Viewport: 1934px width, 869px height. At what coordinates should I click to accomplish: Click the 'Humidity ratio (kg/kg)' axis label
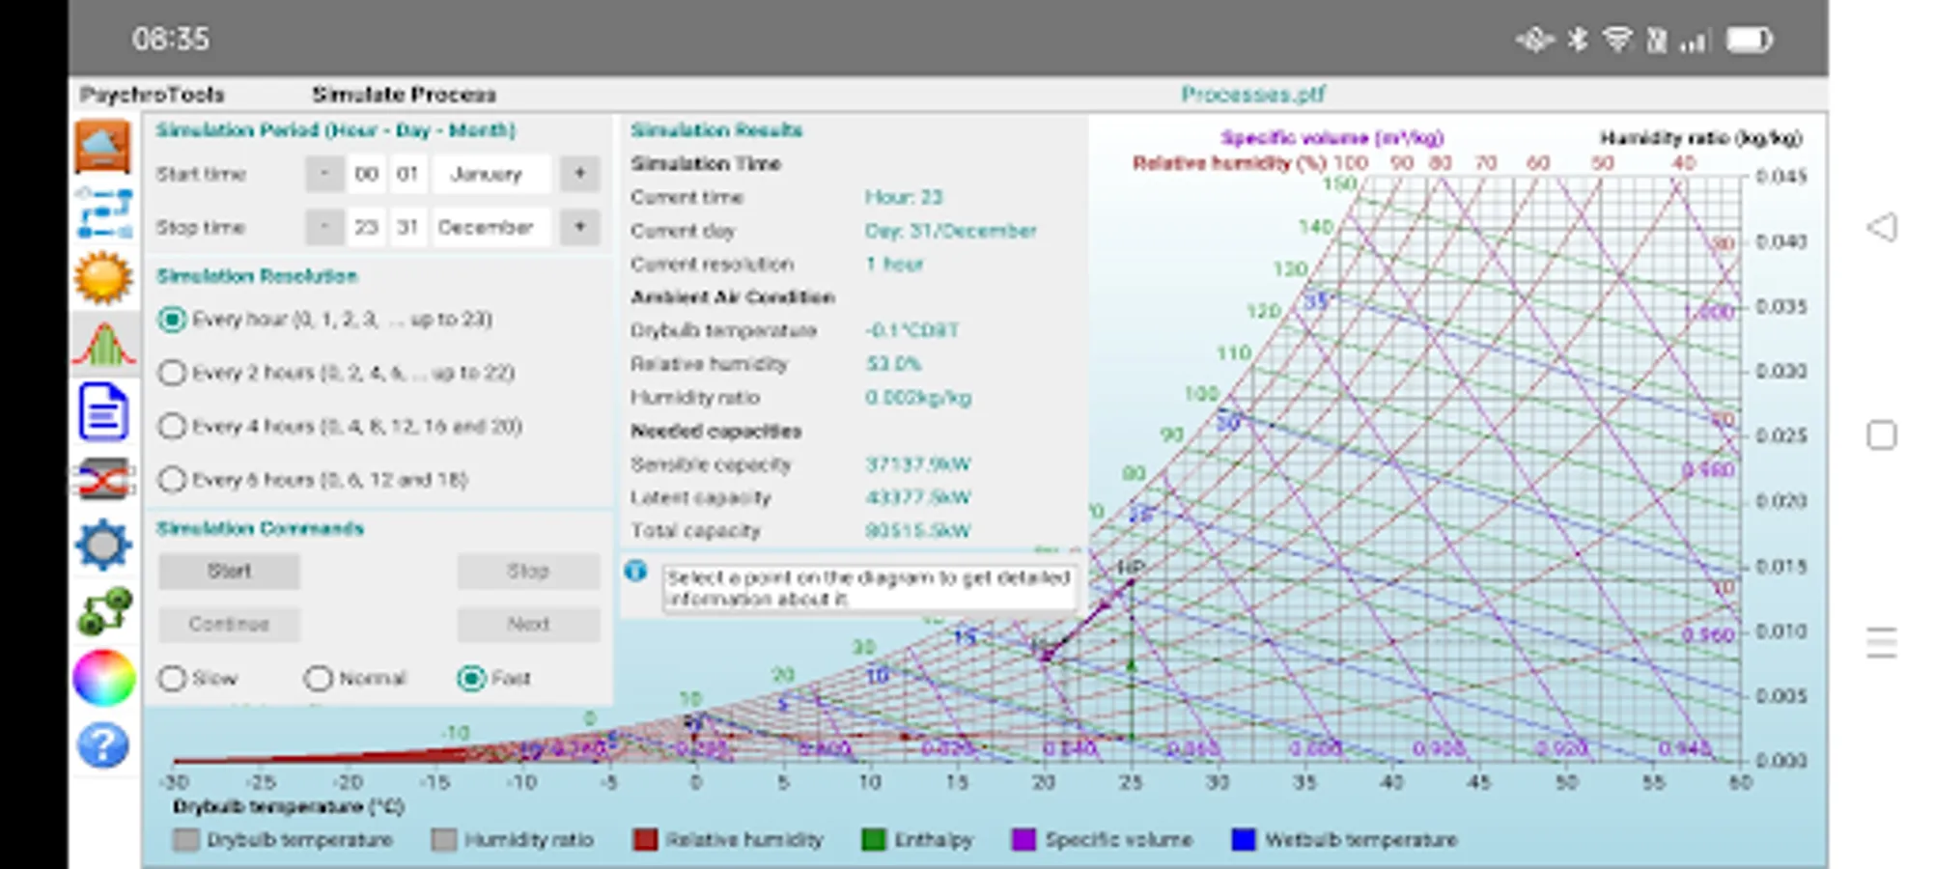pos(1701,138)
